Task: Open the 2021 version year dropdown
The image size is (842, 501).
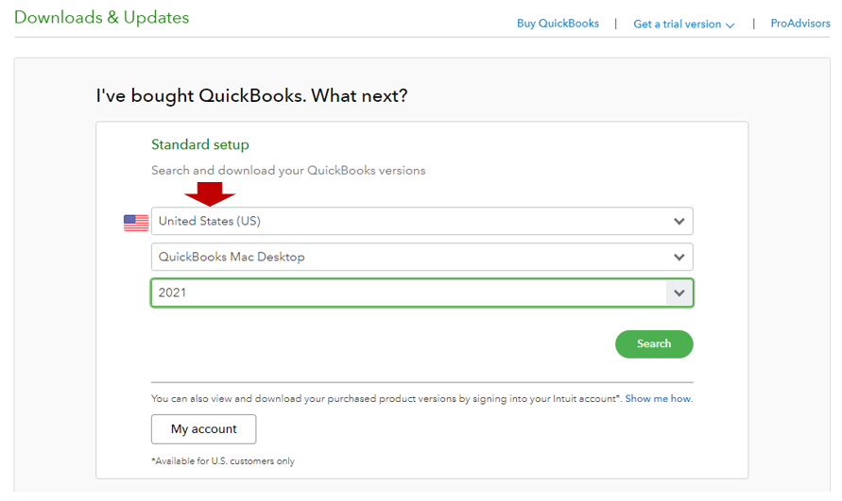Action: click(422, 292)
